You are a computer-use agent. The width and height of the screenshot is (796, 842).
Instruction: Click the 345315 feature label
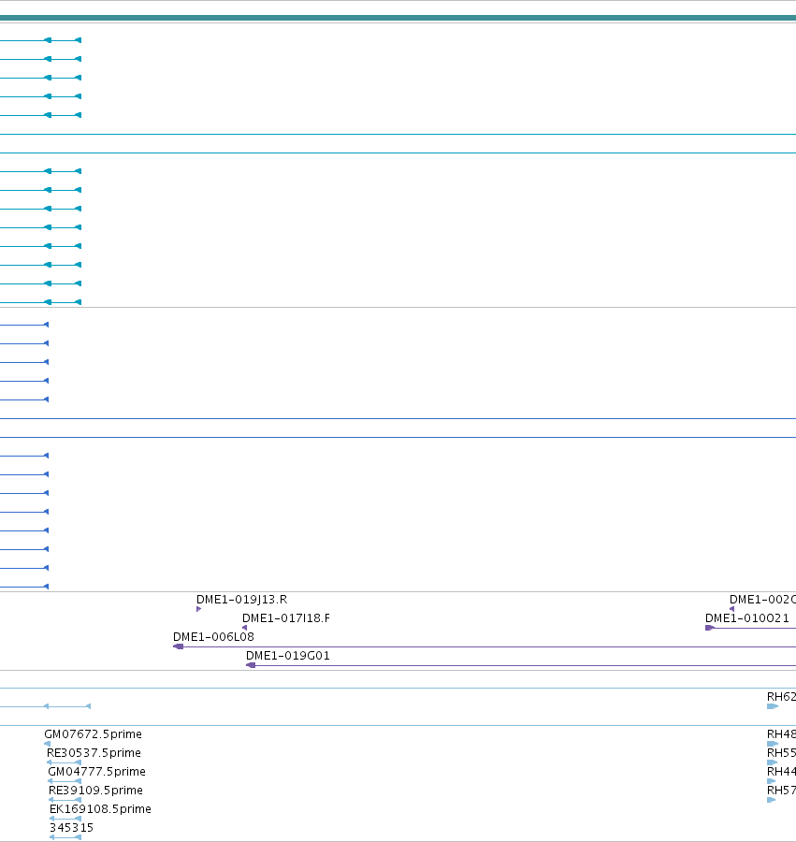coord(71,828)
